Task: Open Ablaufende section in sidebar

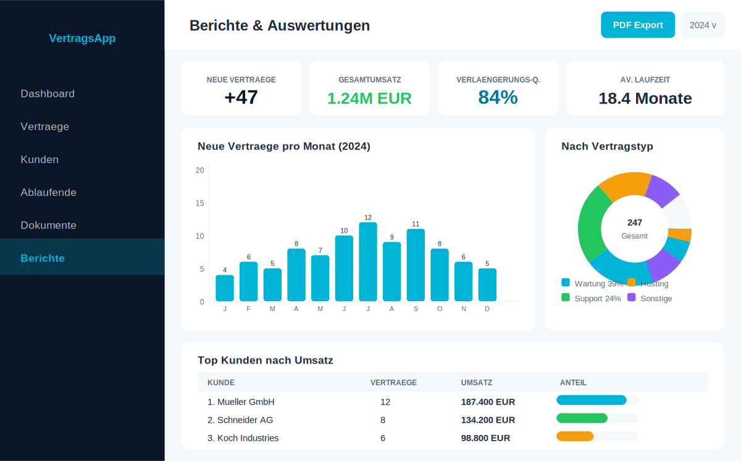Action: (x=49, y=193)
